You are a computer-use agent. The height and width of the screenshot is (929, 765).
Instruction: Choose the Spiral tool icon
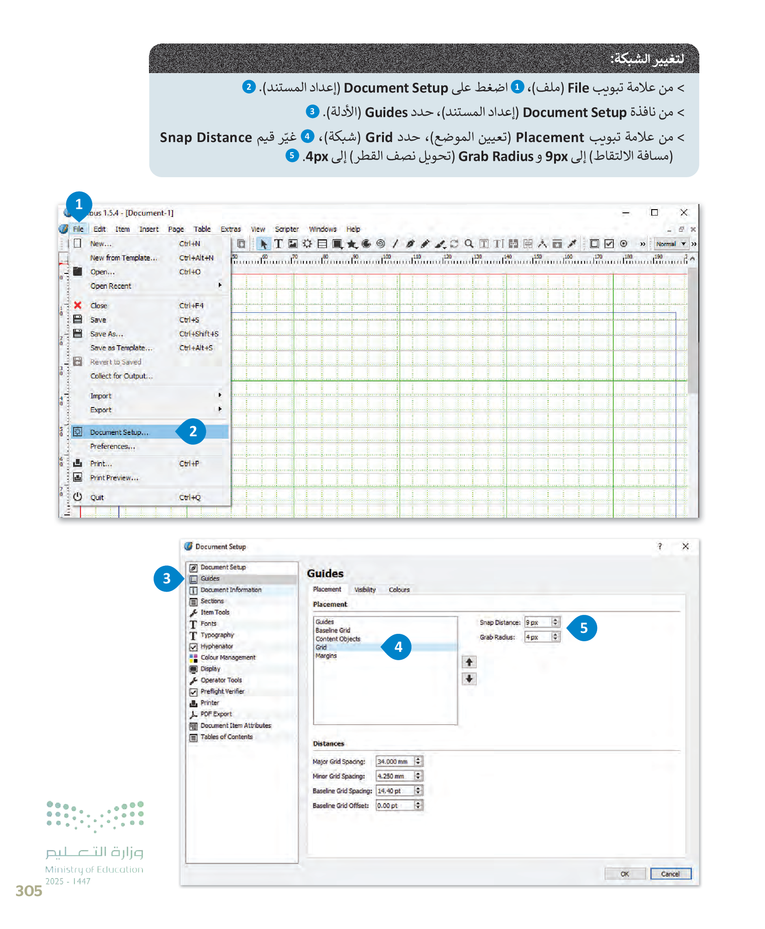[x=381, y=244]
